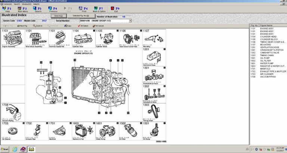
Task: Open the Action(A) menu
Action: [7, 4]
